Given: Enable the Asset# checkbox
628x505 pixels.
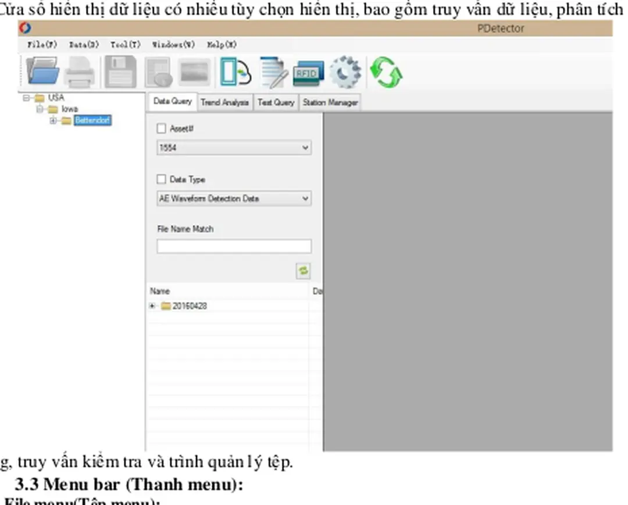Looking at the screenshot, I should tap(162, 129).
